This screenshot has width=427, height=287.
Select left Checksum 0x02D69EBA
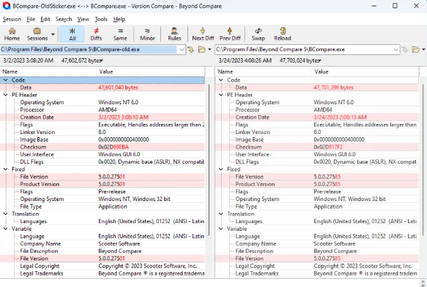click(x=113, y=147)
